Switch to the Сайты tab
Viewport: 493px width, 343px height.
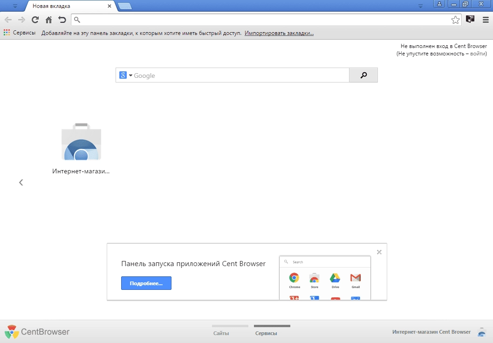pyautogui.click(x=221, y=333)
